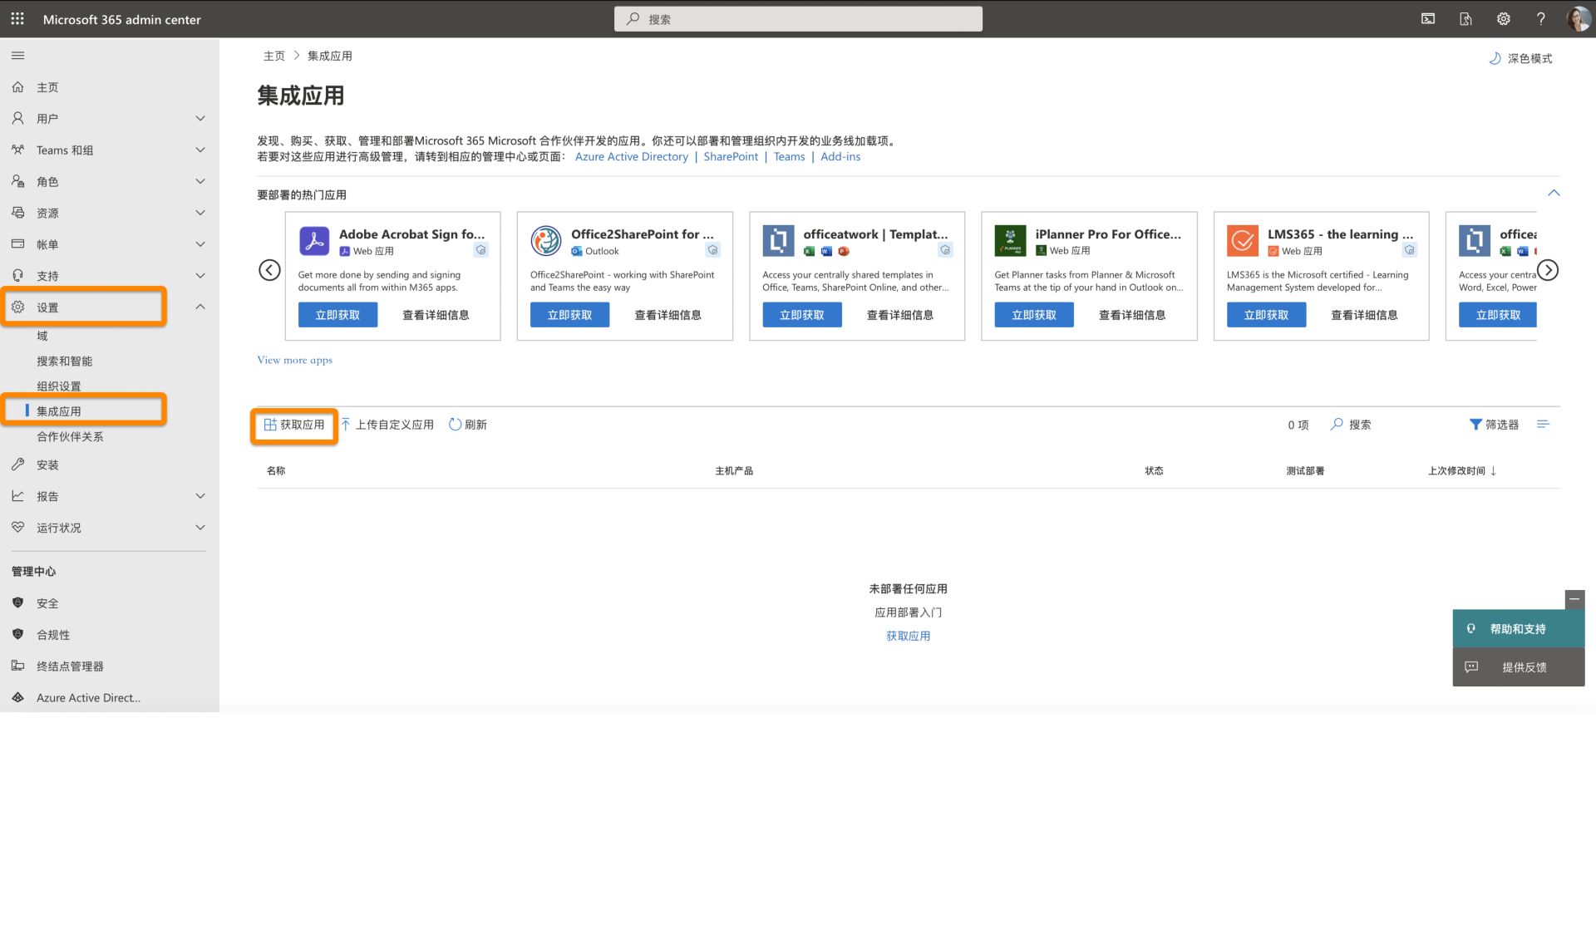Click the Office2SharePoint app icon
Image resolution: width=1596 pixels, height=934 pixels.
(x=546, y=241)
